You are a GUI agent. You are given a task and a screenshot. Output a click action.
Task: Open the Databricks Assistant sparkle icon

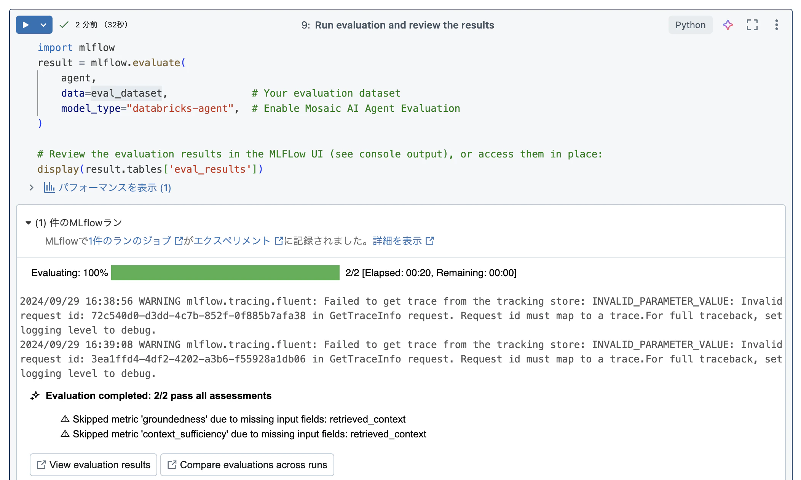pos(728,25)
